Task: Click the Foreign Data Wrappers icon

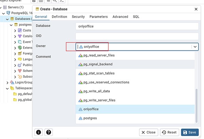Action: tap(20, 53)
